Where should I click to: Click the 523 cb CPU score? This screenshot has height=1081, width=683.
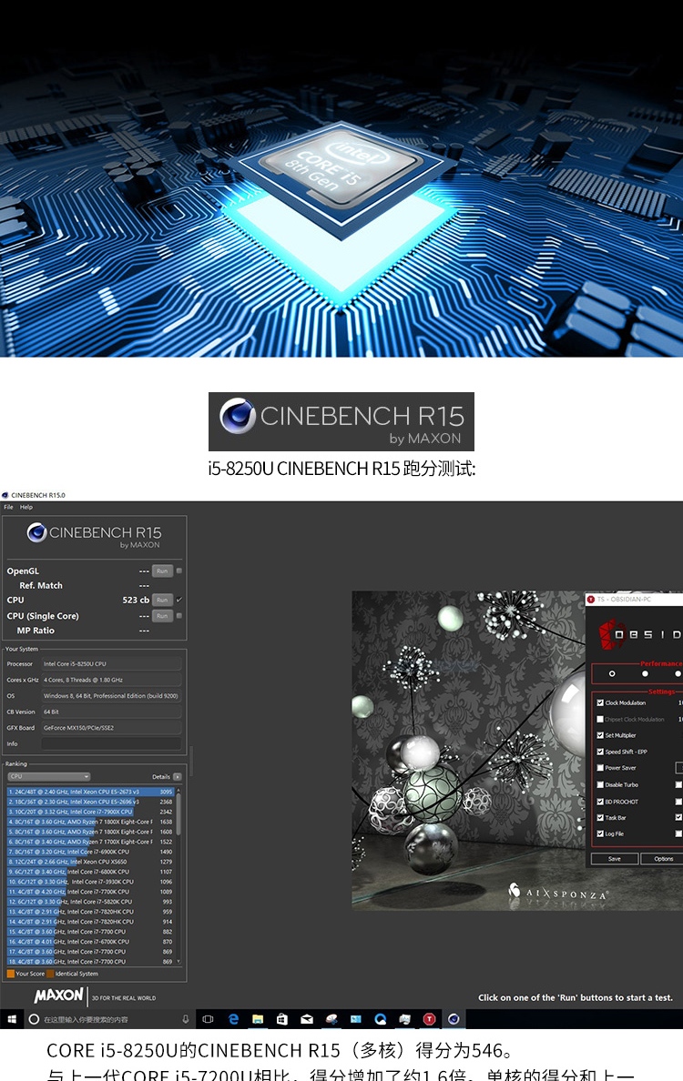[x=136, y=600]
